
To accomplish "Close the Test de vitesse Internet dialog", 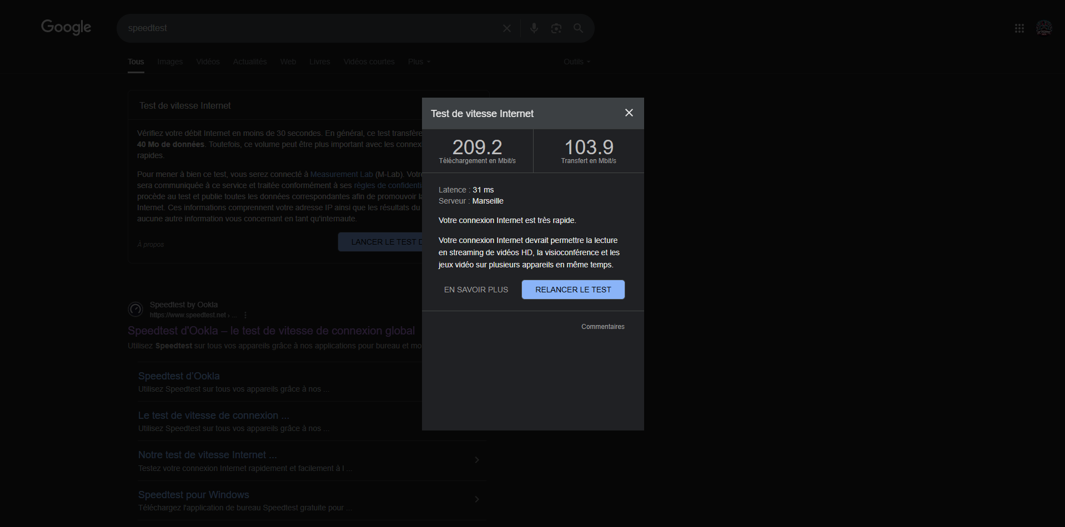I will click(629, 113).
